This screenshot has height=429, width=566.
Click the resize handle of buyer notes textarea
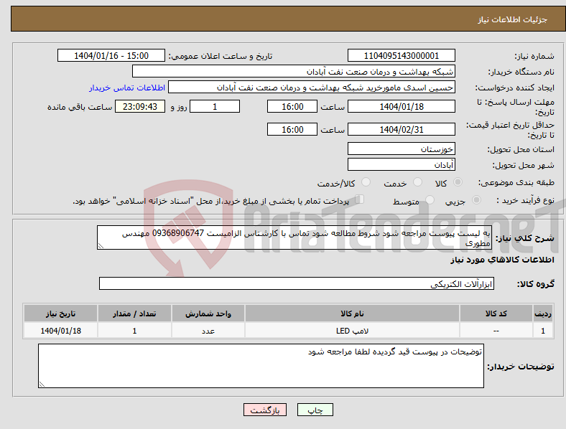[x=42, y=385]
